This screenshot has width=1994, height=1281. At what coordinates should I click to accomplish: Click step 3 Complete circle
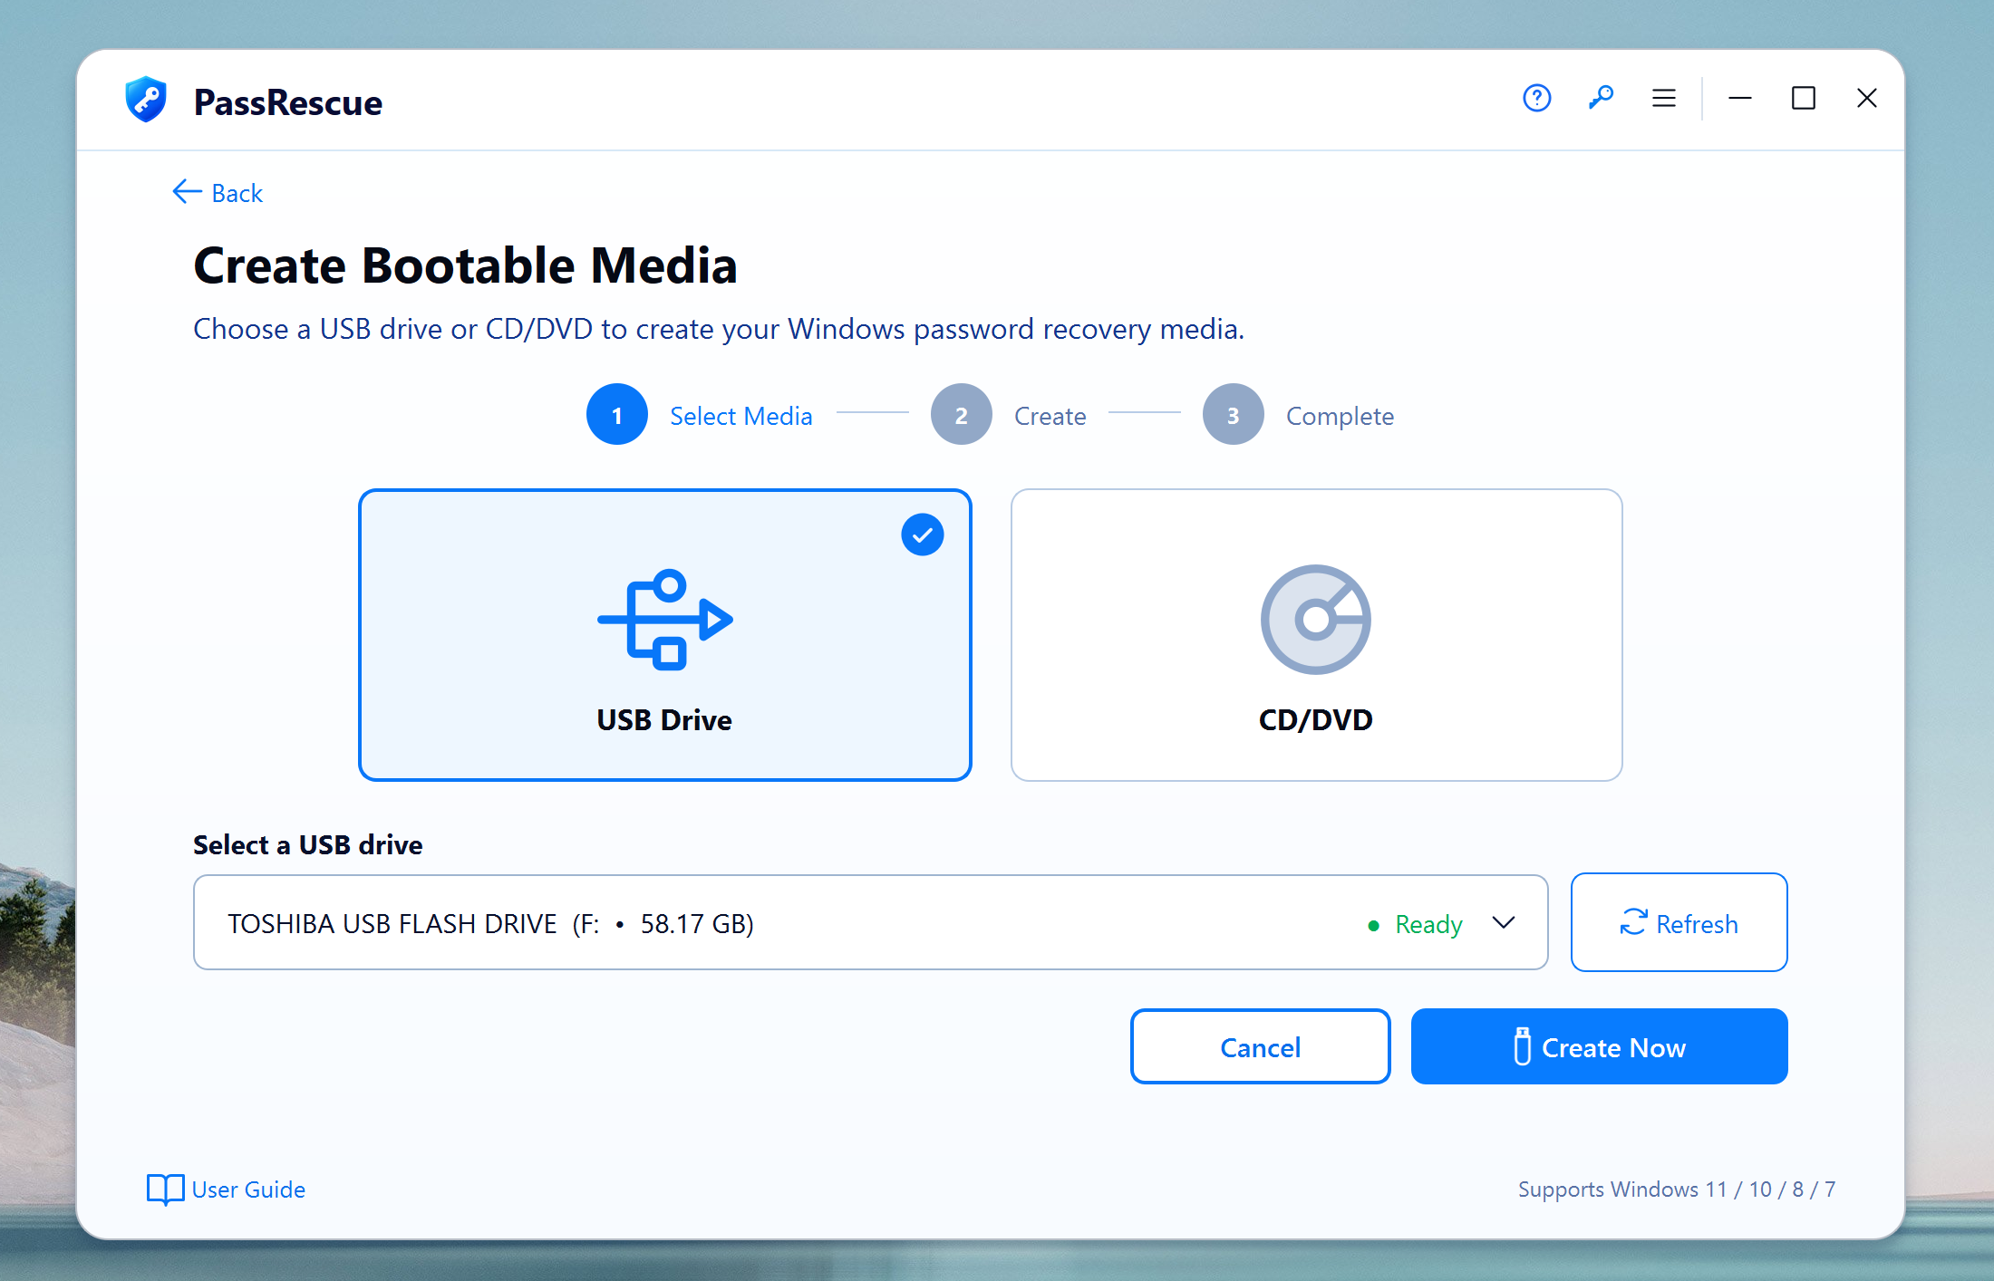point(1234,415)
